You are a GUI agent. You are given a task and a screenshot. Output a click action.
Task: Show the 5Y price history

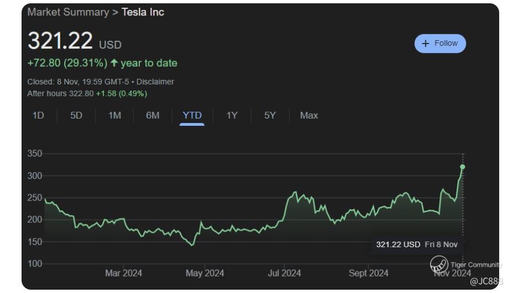[x=270, y=115]
